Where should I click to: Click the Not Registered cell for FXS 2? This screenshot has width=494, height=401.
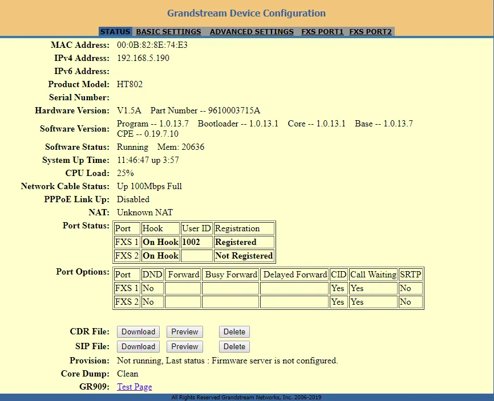(244, 256)
